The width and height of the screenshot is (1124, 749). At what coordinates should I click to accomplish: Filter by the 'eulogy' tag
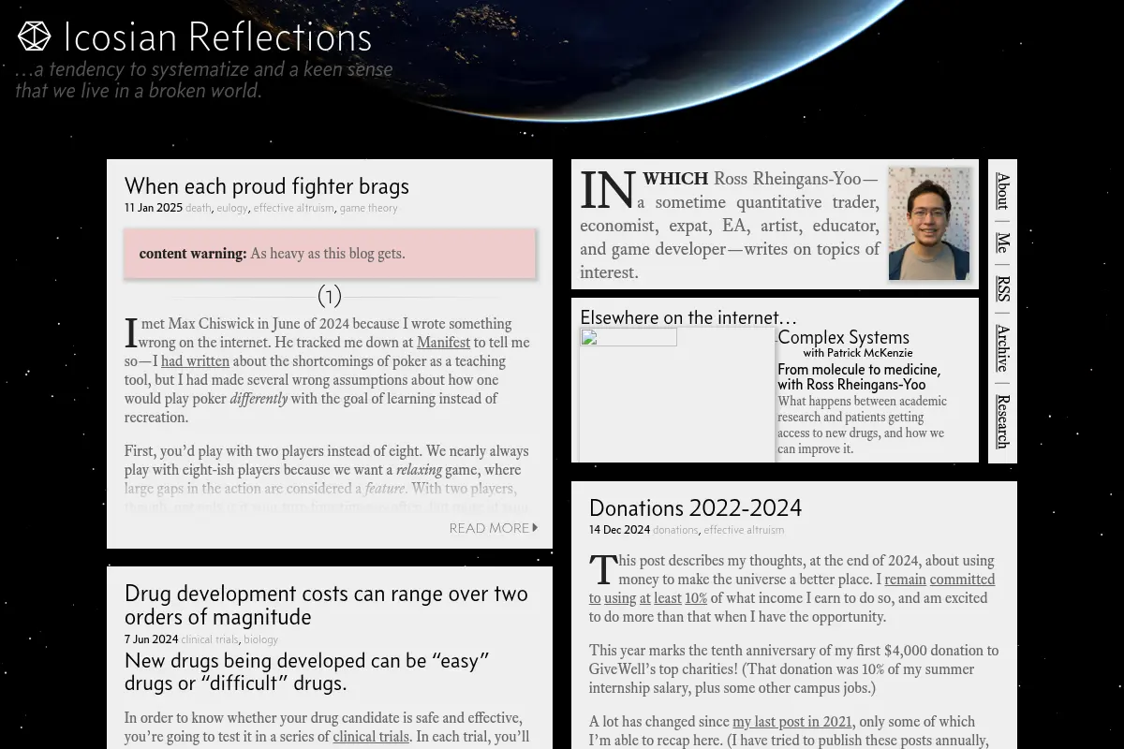[232, 208]
